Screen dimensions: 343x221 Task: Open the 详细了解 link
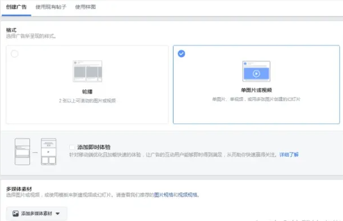(289, 155)
